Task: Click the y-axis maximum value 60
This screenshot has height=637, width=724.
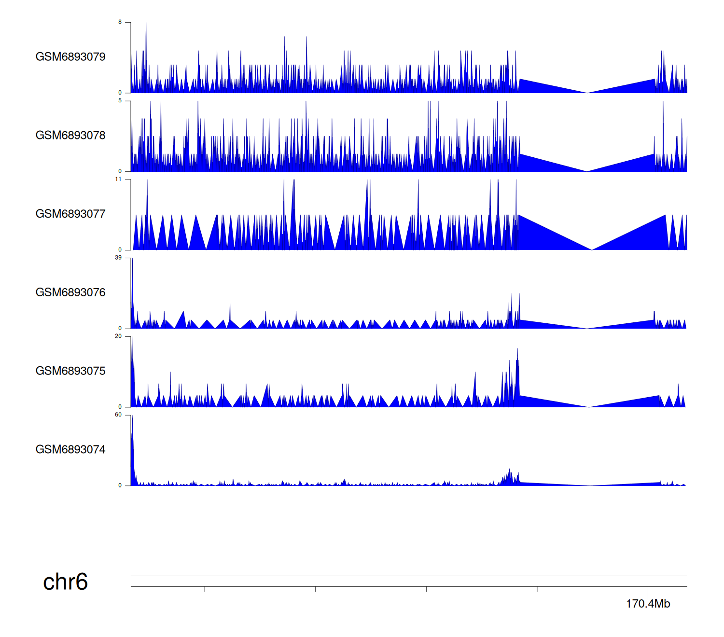Action: point(118,415)
